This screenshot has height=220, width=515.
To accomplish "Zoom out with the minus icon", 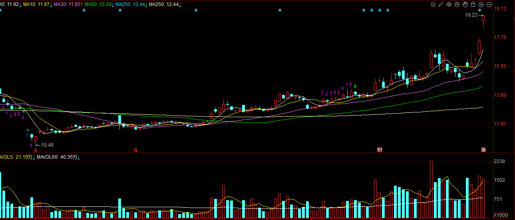I will click(x=489, y=4).
